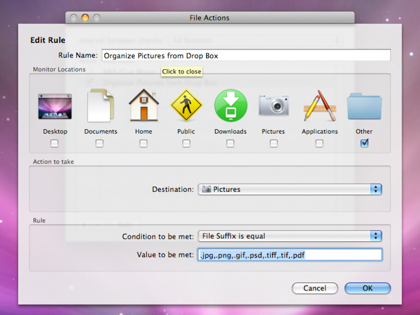Toggle the Public checkbox

187,143
